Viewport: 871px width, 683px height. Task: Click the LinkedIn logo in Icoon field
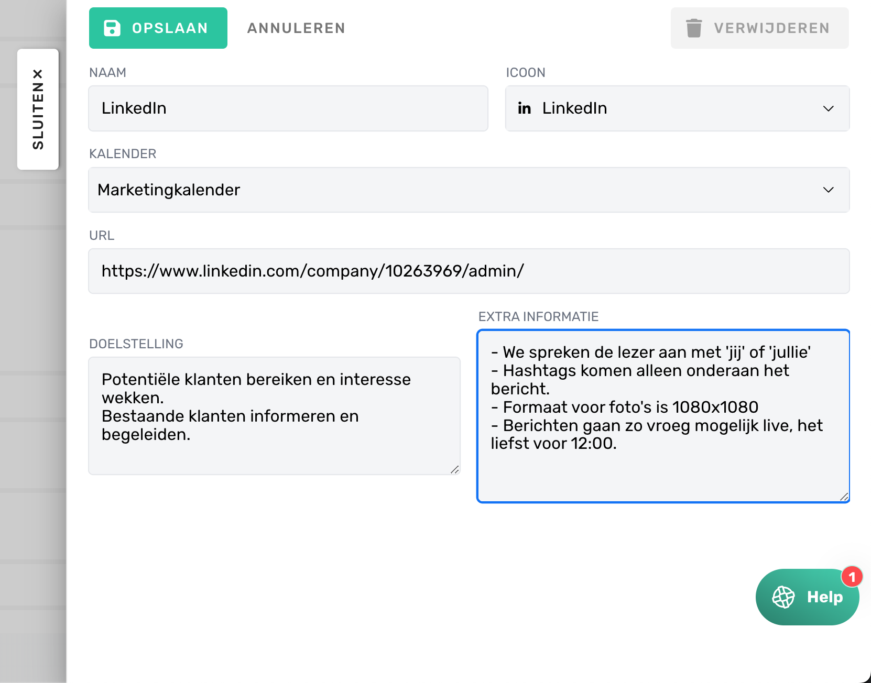525,108
